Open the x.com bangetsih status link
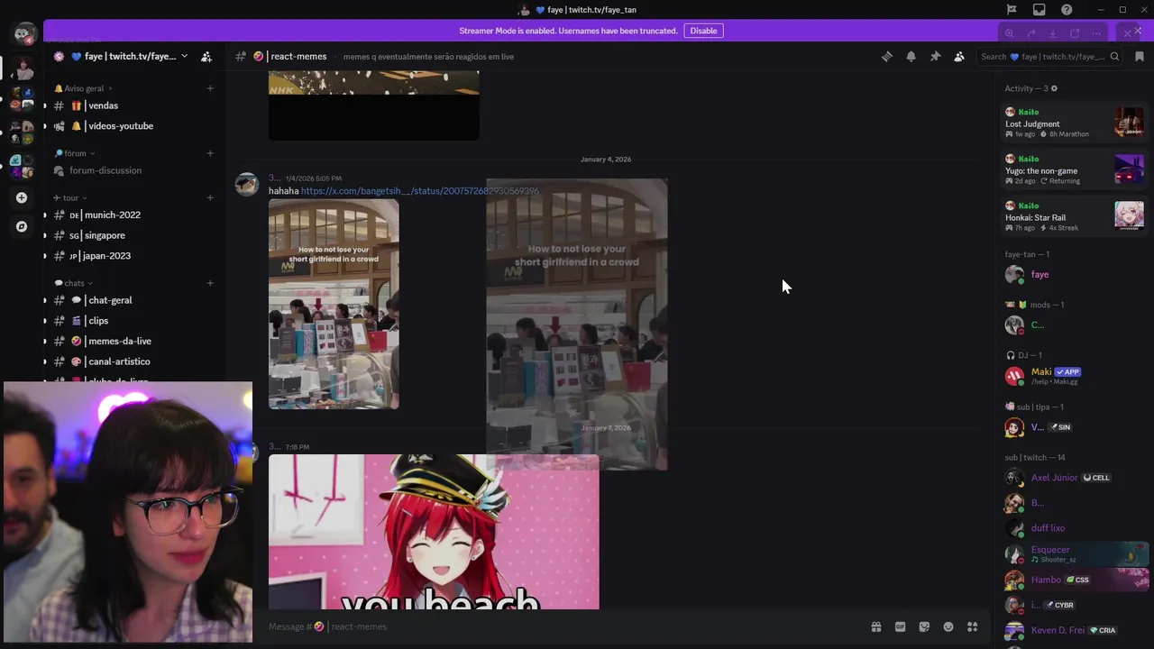The width and height of the screenshot is (1154, 649). (419, 191)
